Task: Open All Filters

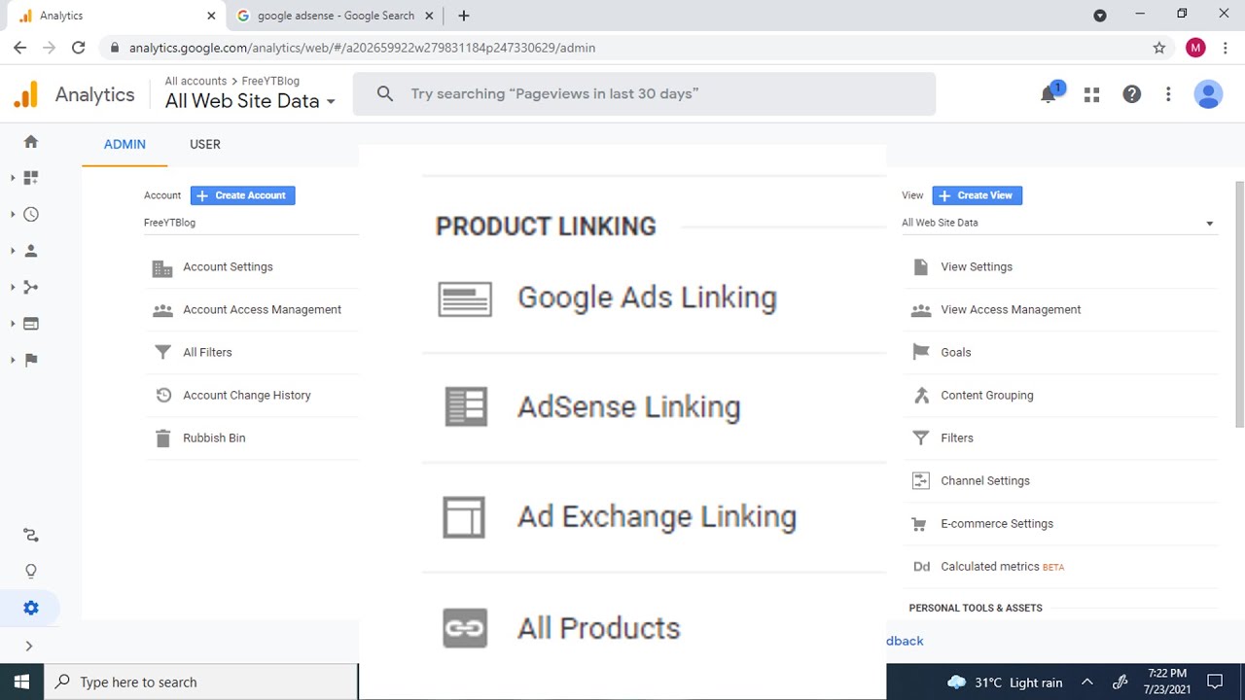Action: 207,353
